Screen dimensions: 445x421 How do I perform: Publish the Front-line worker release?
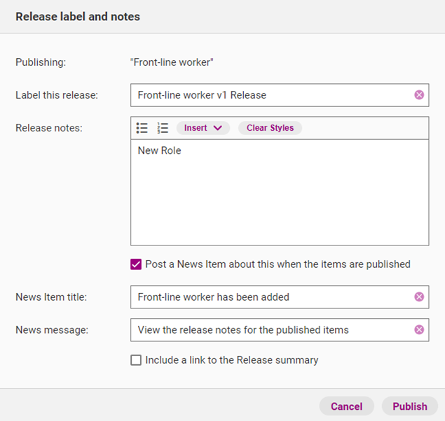[409, 406]
